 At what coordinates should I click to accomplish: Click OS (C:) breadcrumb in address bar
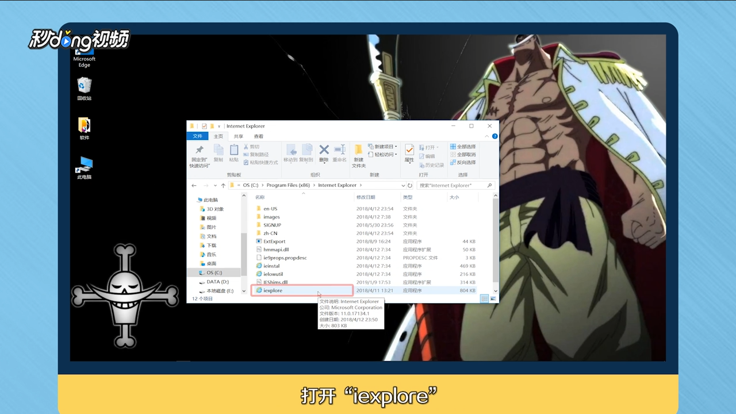250,185
